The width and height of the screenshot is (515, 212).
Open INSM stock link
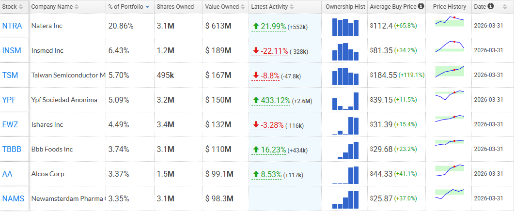[x=12, y=50]
